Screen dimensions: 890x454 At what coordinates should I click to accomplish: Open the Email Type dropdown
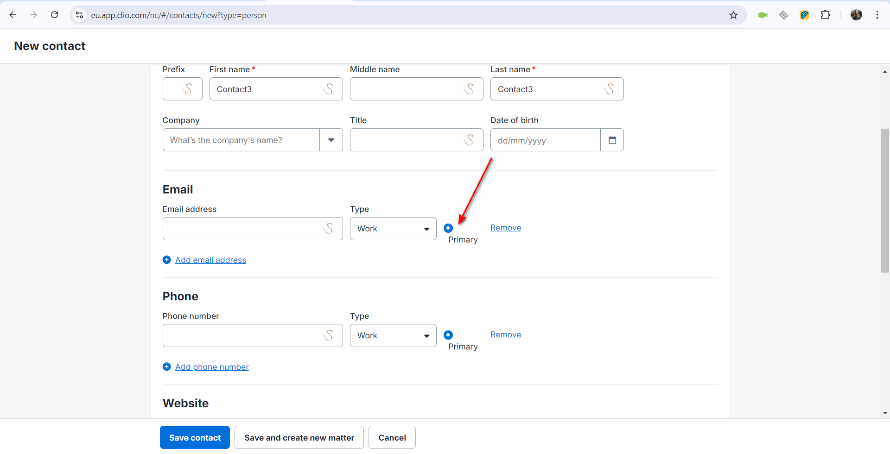tap(393, 229)
